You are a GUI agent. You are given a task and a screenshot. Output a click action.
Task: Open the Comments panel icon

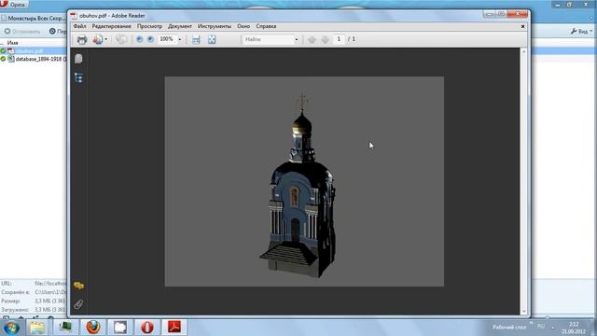point(78,286)
